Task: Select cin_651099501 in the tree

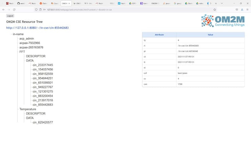Action: [x=43, y=82]
